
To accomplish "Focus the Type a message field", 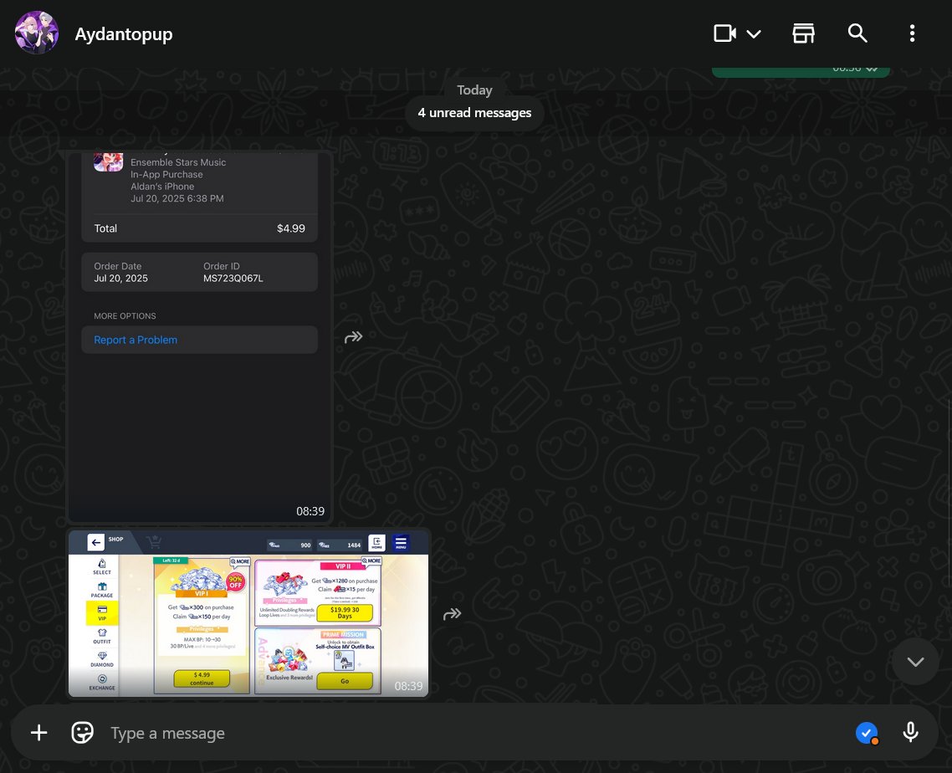I will click(473, 733).
